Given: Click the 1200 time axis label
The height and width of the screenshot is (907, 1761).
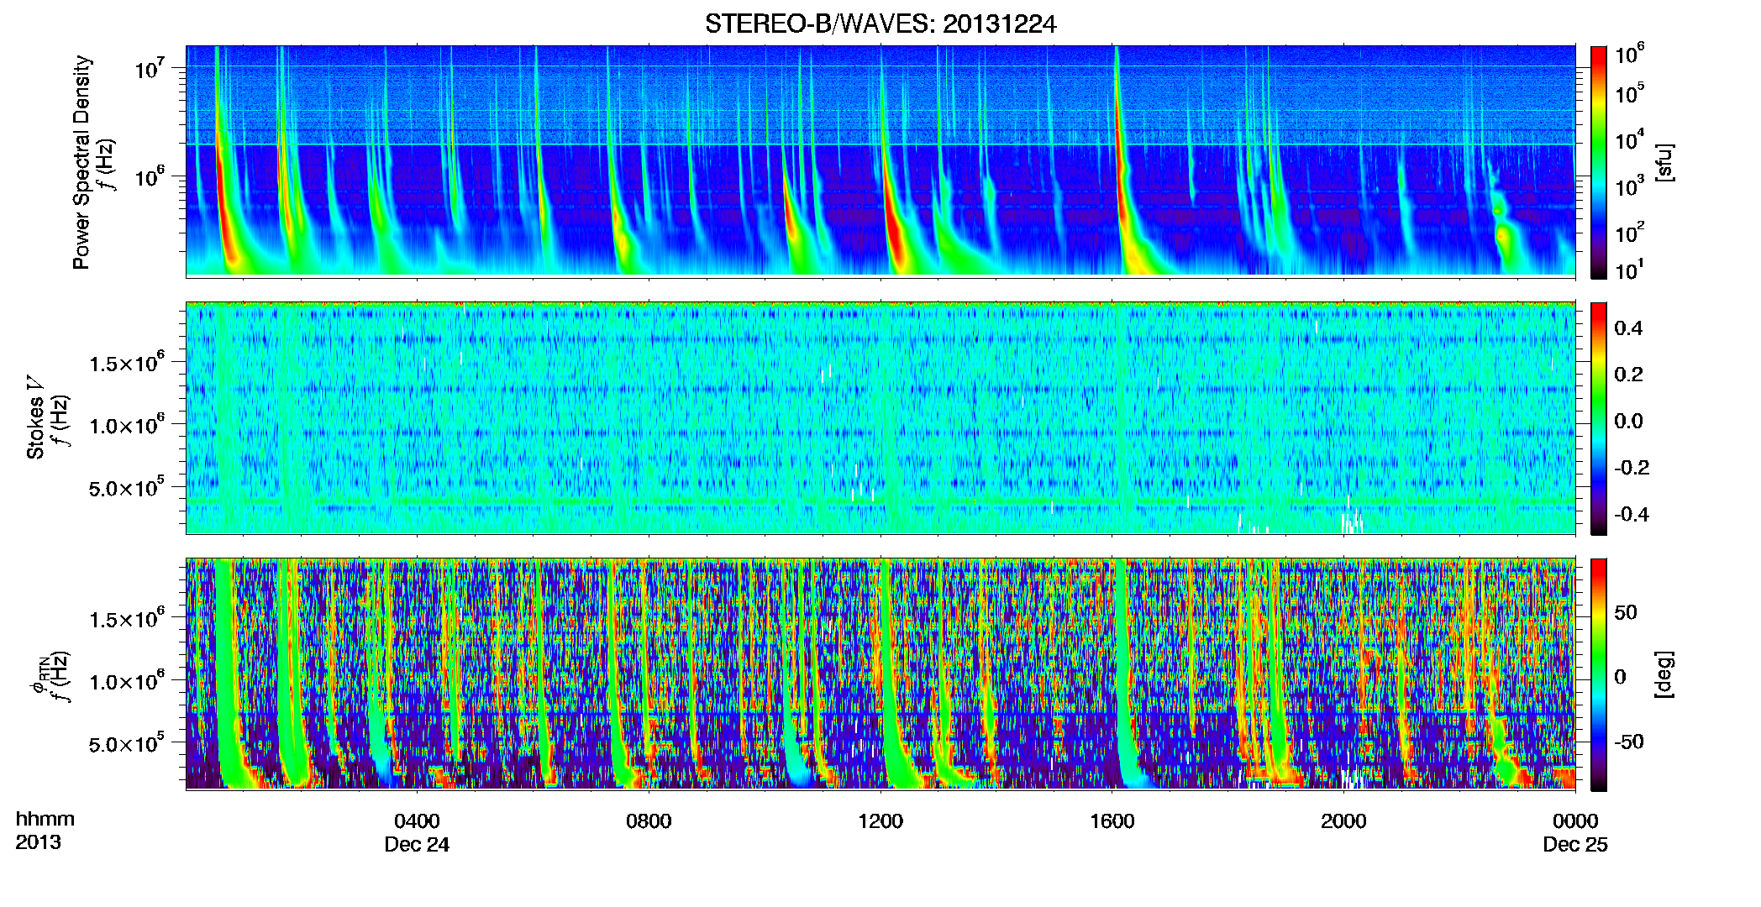Looking at the screenshot, I should point(880,821).
